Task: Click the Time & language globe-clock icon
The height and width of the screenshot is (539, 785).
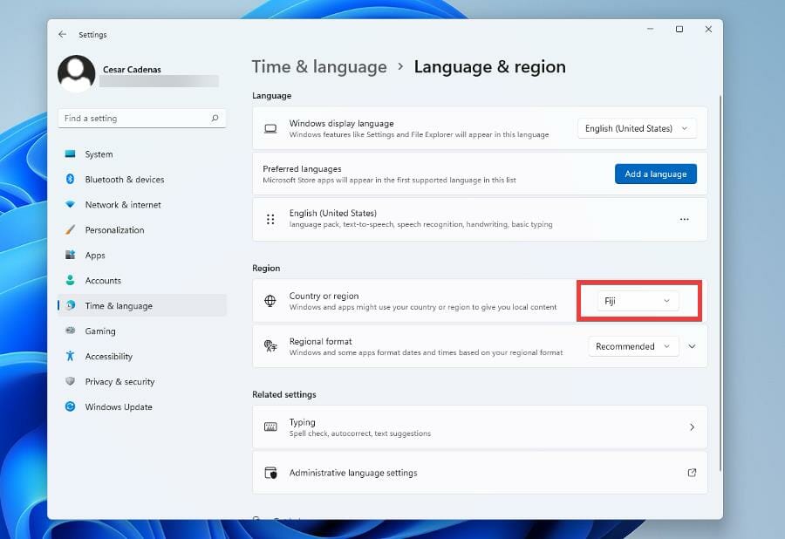Action: tap(71, 305)
